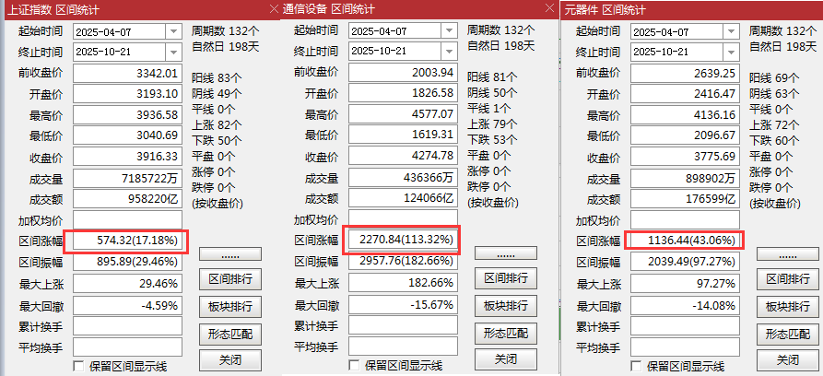Click 关闭 button in 上证指数 window

[229, 360]
